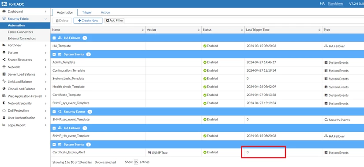The width and height of the screenshot is (364, 167).
Task: Click System Events type icon for Certificate_Template
Action: click(326, 95)
